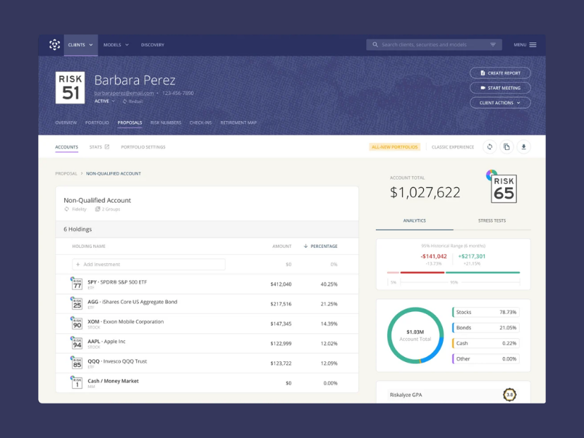The height and width of the screenshot is (438, 584).
Task: Select the Proposals tab
Action: point(130,123)
